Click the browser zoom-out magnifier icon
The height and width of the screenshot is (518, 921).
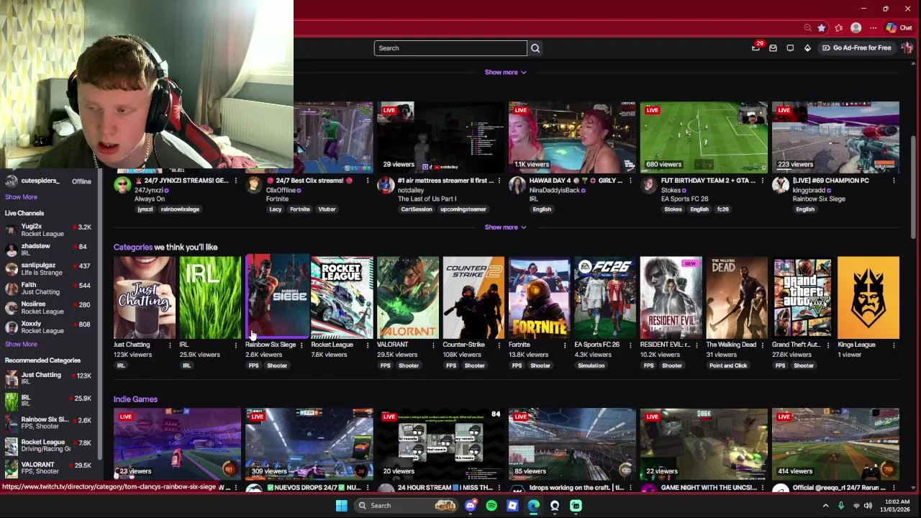pyautogui.click(x=807, y=28)
